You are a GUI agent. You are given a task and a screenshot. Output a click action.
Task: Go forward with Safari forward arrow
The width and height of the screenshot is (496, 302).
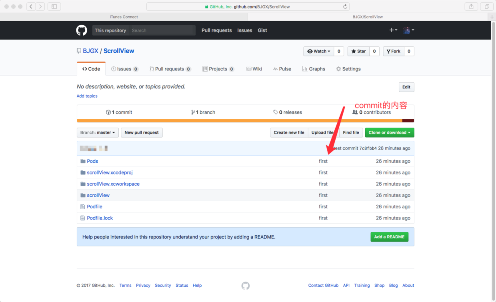point(40,6)
